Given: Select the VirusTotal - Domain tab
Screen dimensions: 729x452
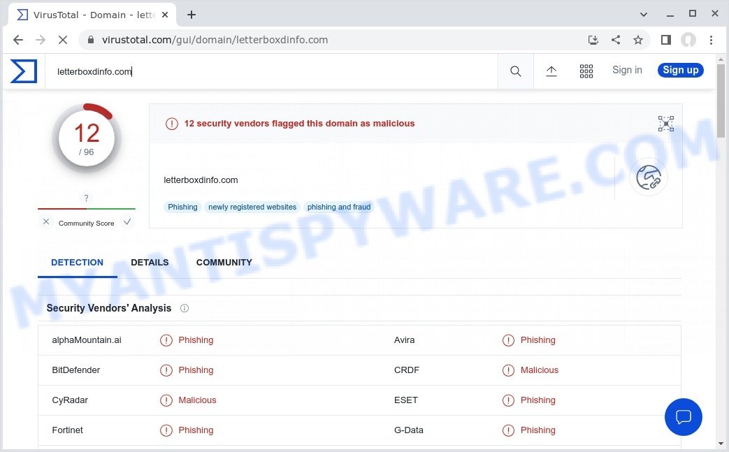Looking at the screenshot, I should coord(92,15).
